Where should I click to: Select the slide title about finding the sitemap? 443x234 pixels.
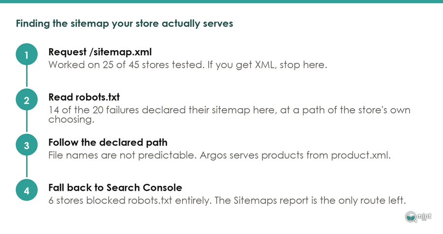(125, 24)
